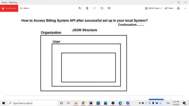
Task: Click the microphone tray icon
Action: click(x=153, y=103)
